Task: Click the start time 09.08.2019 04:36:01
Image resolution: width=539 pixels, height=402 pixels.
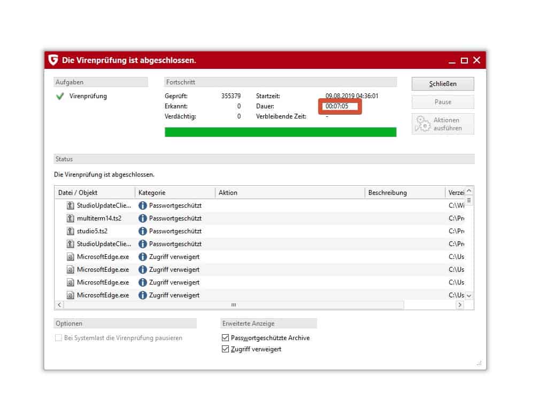Action: (352, 96)
